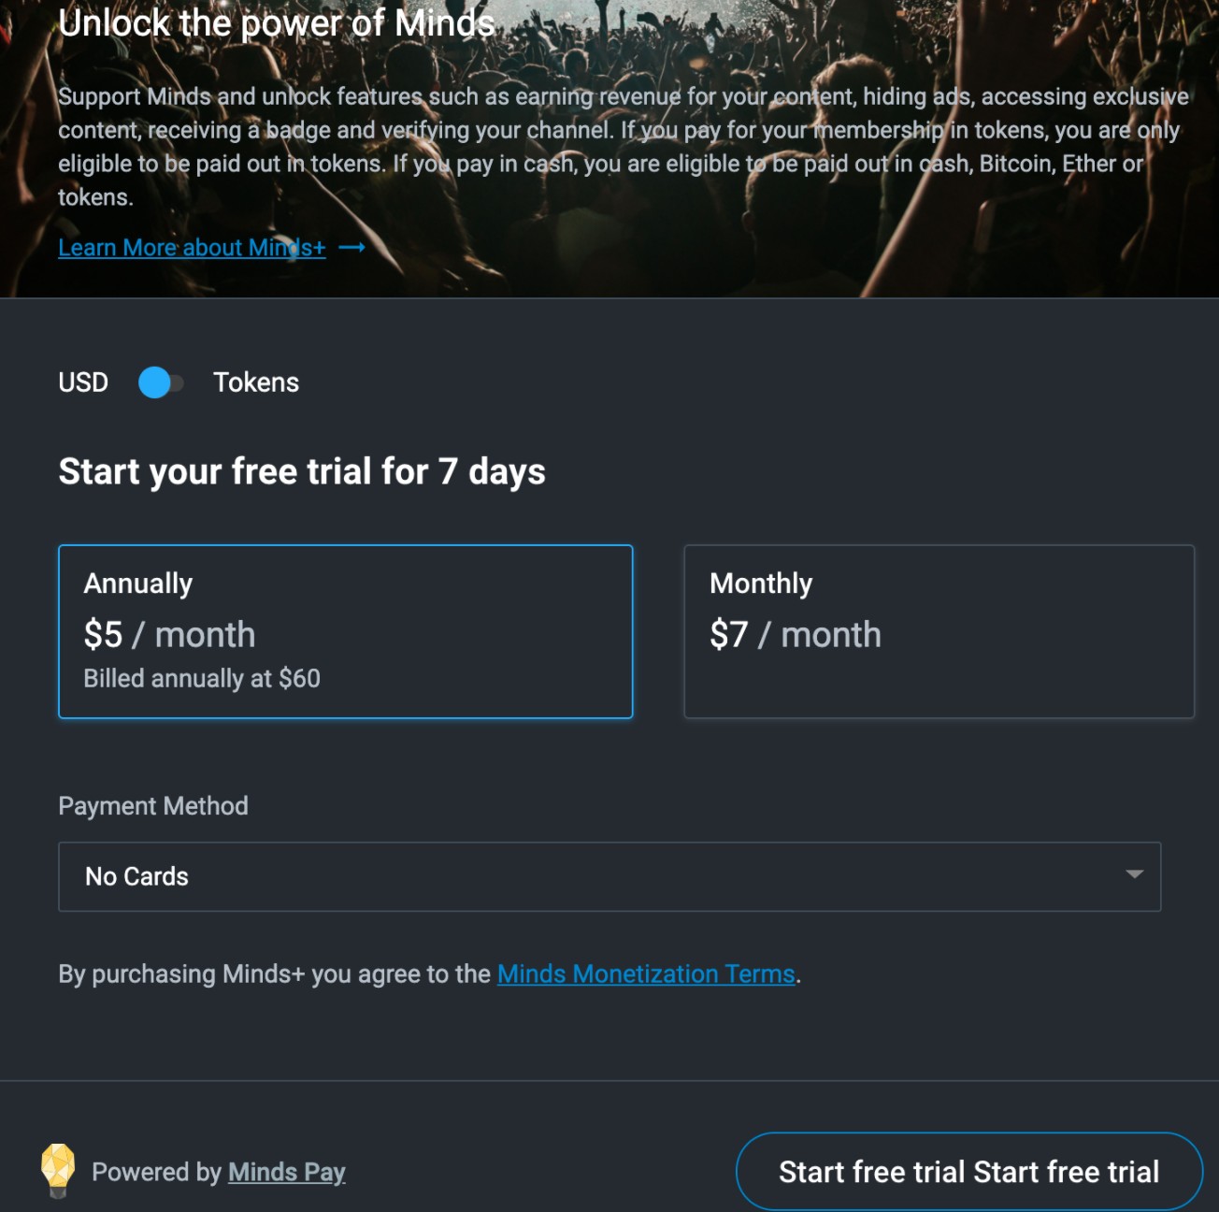Open the Minds Monetization Terms link
Screen dimensions: 1219x1212
[646, 974]
